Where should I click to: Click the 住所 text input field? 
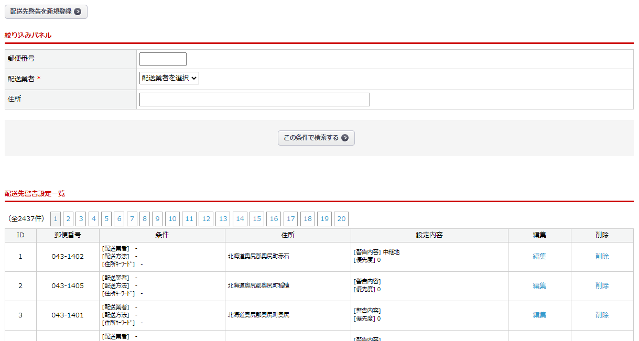(254, 100)
